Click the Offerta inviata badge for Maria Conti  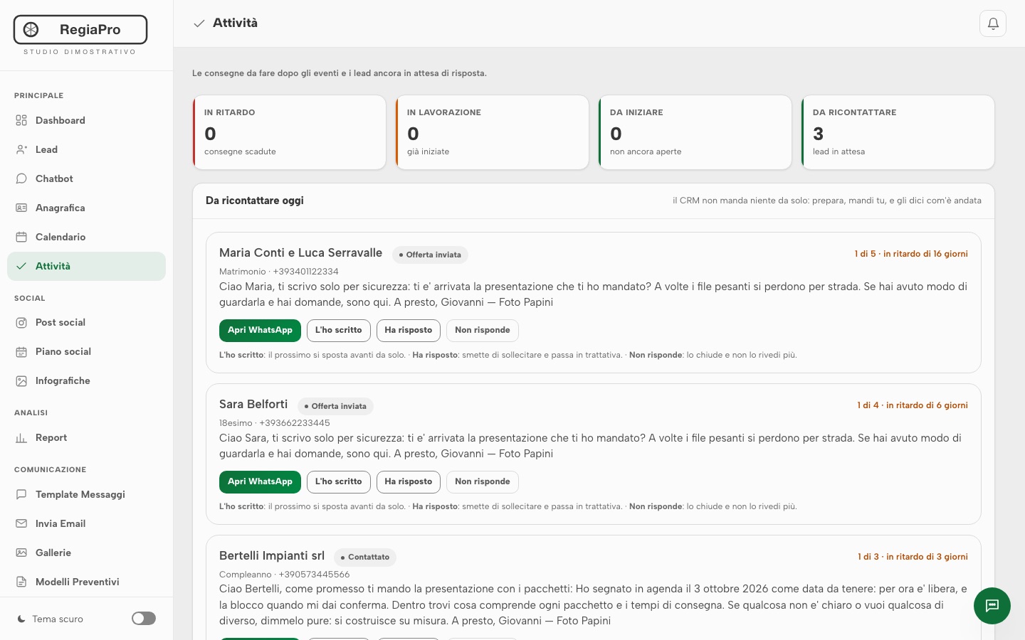[430, 255]
